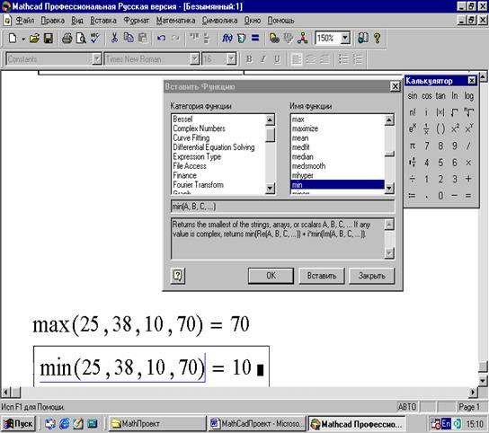Open the dropdown arrow beside New icon
Screen dimensions: 489x433
(x=23, y=39)
